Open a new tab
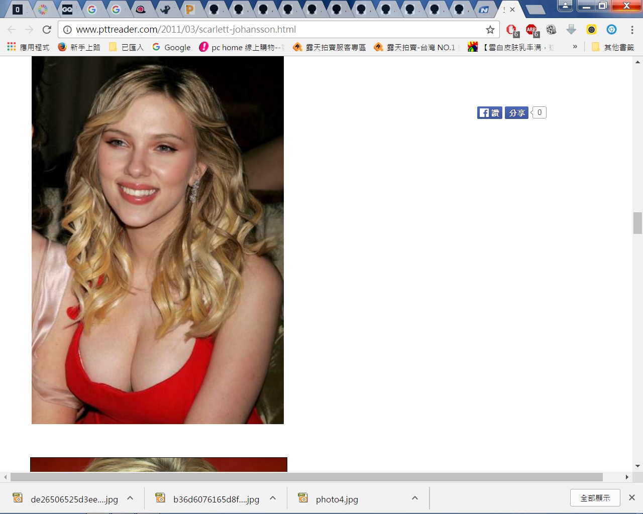 click(x=535, y=10)
